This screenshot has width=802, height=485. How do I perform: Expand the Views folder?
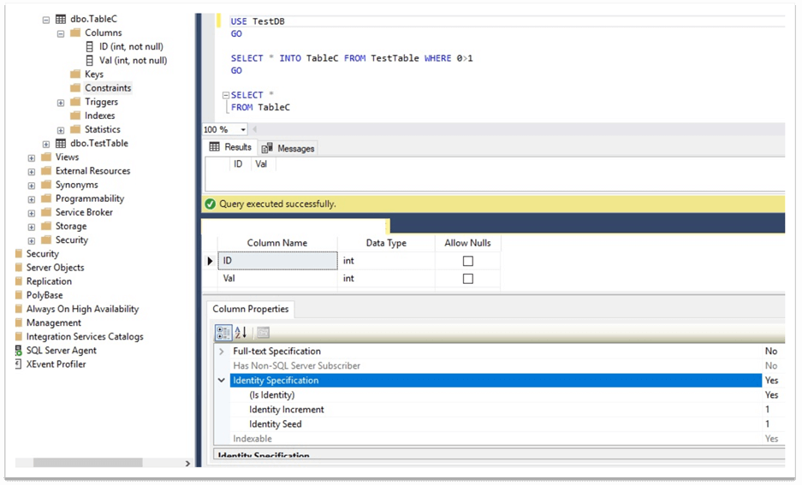coord(32,158)
